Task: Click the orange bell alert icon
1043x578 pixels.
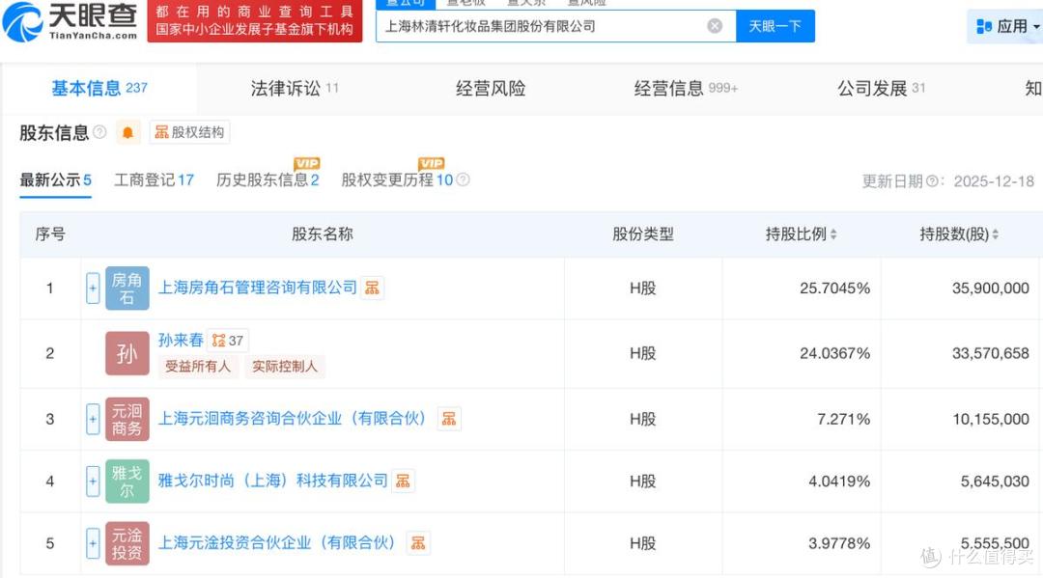Action: 127,133
